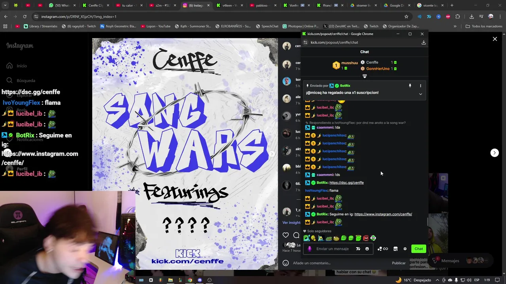Open emoji picker beside Añade un comentario
The height and width of the screenshot is (284, 506).
(286, 263)
